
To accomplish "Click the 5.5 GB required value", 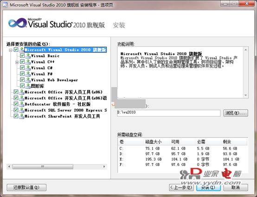I will (203, 148).
